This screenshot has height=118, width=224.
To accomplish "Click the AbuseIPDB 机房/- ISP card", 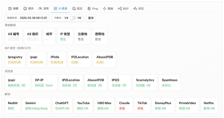I will pos(105,59).
